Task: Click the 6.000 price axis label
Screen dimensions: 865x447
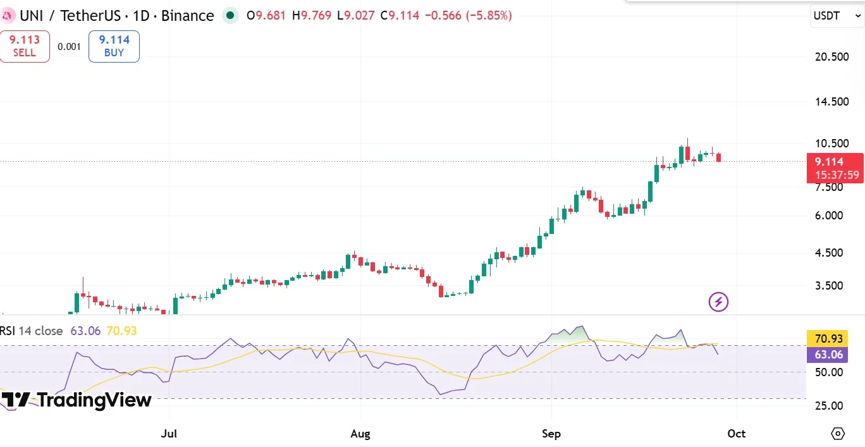Action: pyautogui.click(x=829, y=216)
